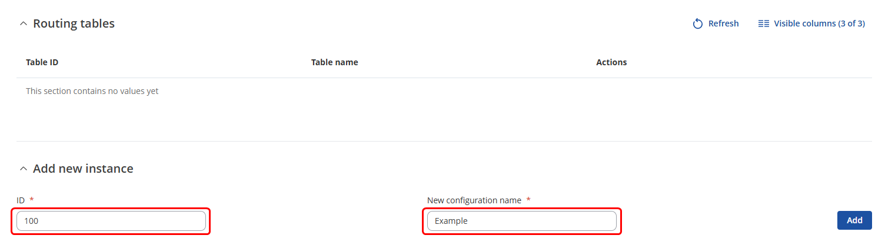Click the Routing tables section title
The height and width of the screenshot is (245, 885).
tap(74, 24)
